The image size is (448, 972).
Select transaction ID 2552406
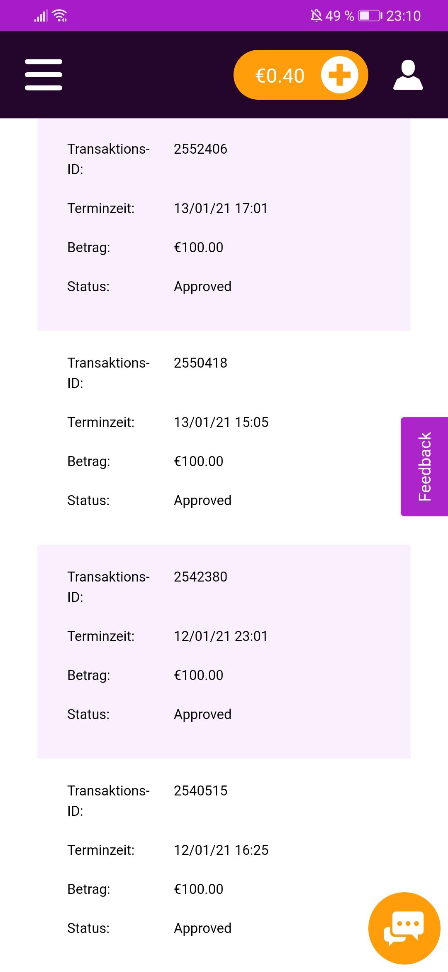(x=200, y=149)
